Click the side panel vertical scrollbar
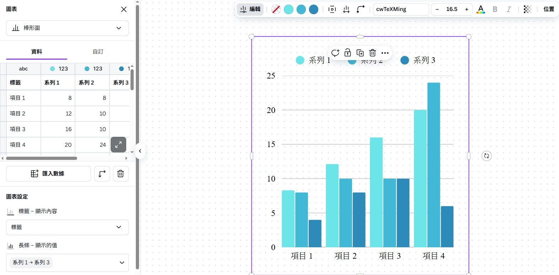The image size is (559, 275). click(x=137, y=137)
